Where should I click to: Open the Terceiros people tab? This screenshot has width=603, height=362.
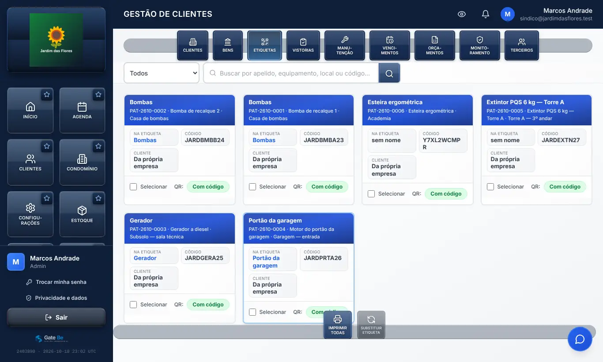click(x=522, y=45)
